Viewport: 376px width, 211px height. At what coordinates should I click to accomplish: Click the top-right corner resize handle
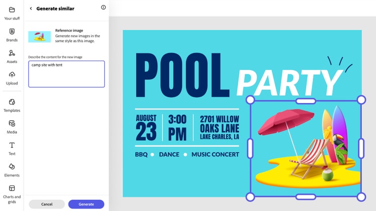point(361,100)
